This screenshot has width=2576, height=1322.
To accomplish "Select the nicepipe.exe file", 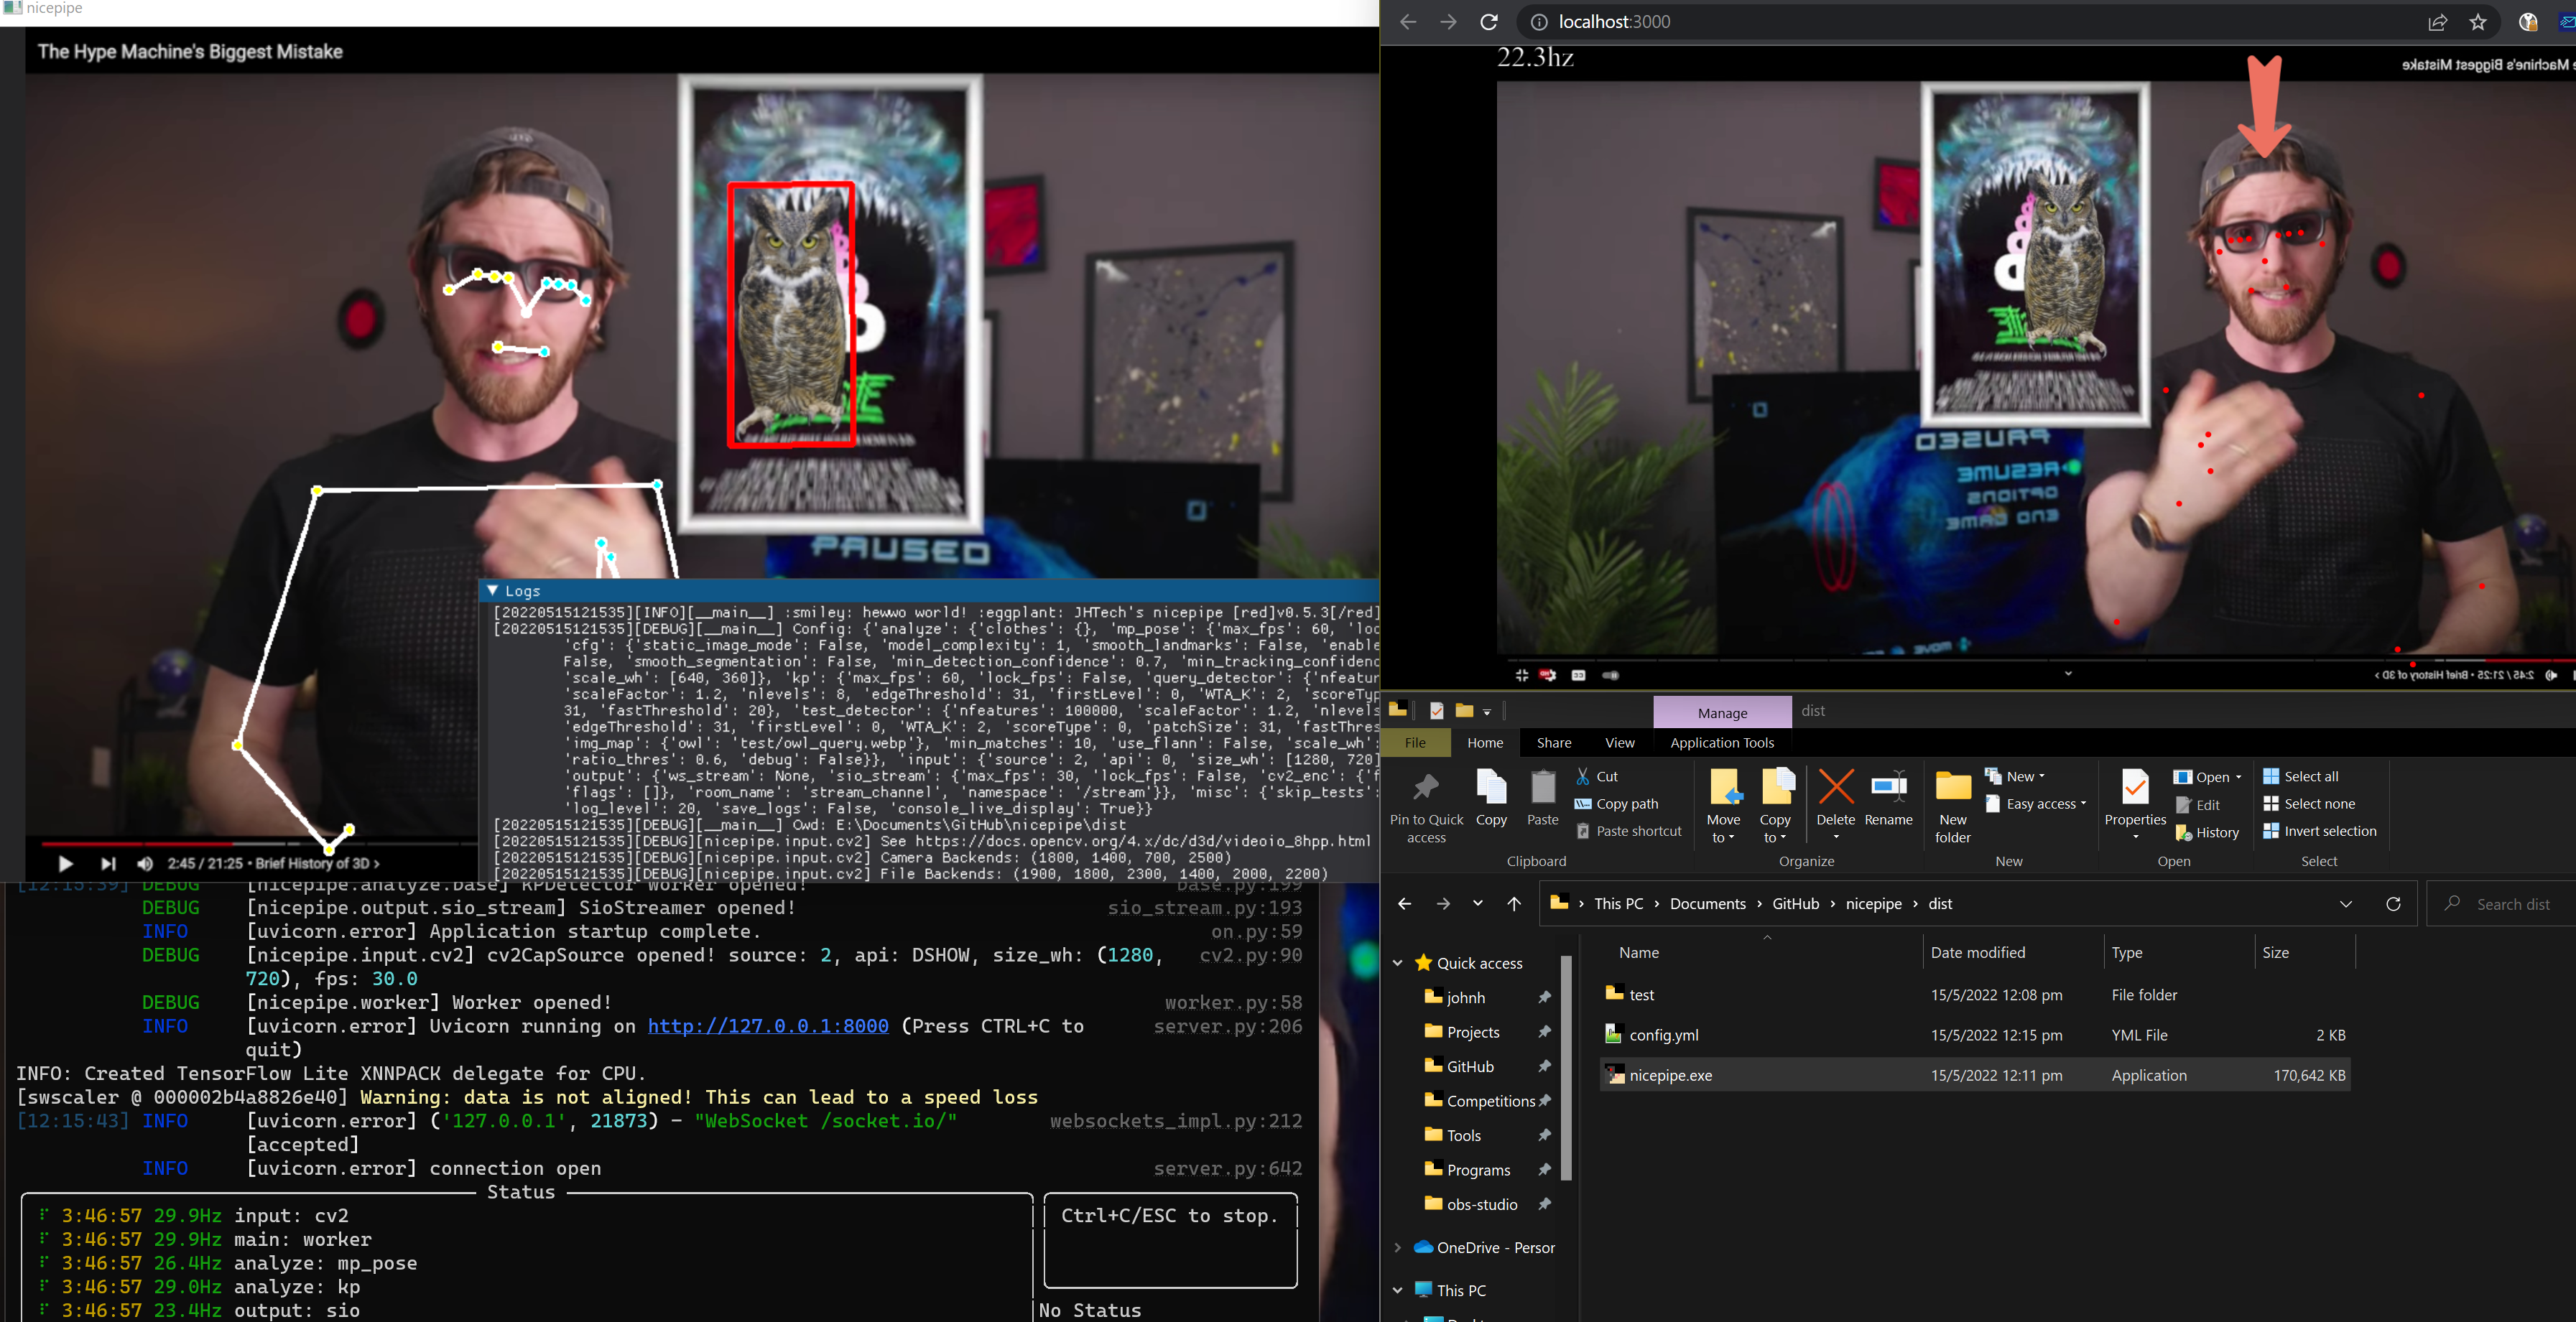I will click(x=1670, y=1076).
